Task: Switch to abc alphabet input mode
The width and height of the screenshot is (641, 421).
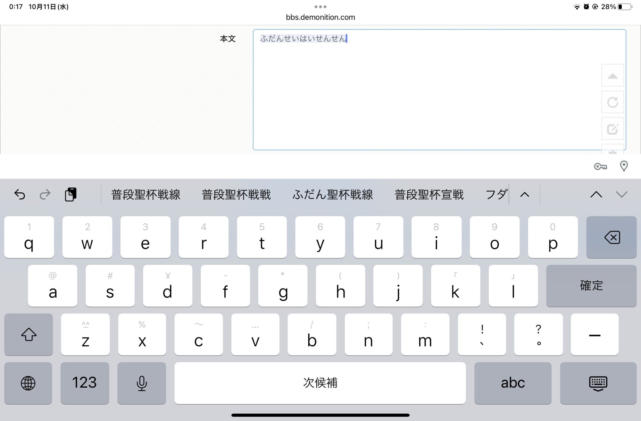Action: pyautogui.click(x=513, y=383)
